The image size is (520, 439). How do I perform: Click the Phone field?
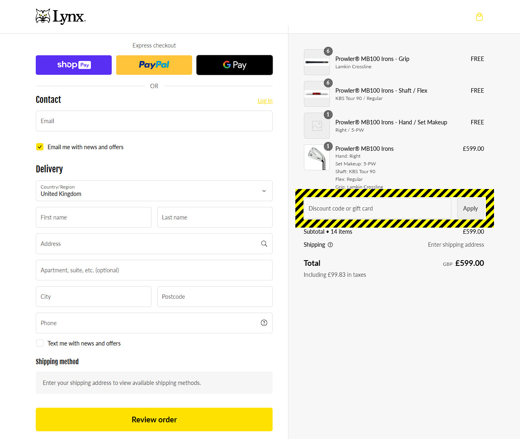click(154, 323)
